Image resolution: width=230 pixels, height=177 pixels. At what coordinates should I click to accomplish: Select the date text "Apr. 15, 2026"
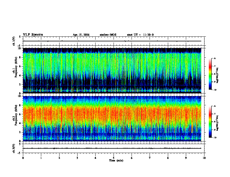81,35
